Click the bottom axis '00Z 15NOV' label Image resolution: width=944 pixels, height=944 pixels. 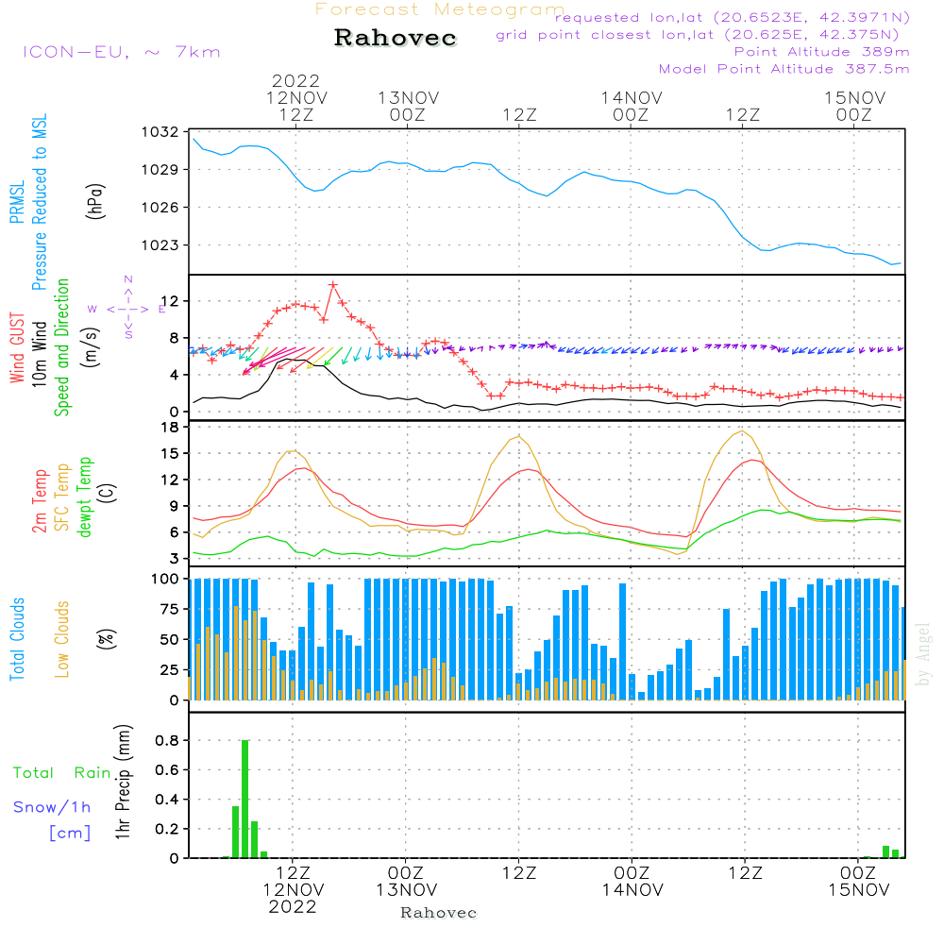pos(858,882)
